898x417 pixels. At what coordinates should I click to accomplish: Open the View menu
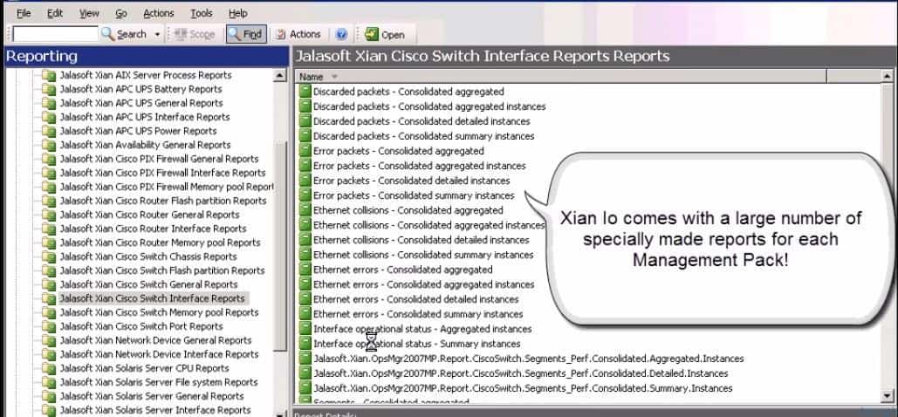pos(89,12)
